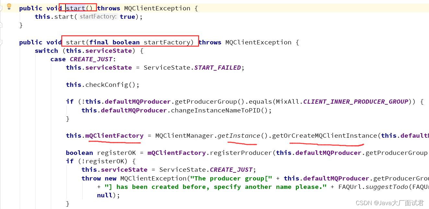Click registerOK in the boolean declaration
The image size is (429, 209).
116,153
